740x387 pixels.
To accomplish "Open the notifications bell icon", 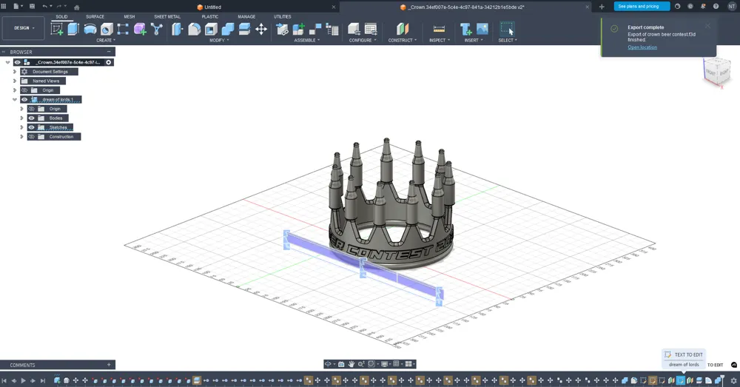I will [703, 6].
